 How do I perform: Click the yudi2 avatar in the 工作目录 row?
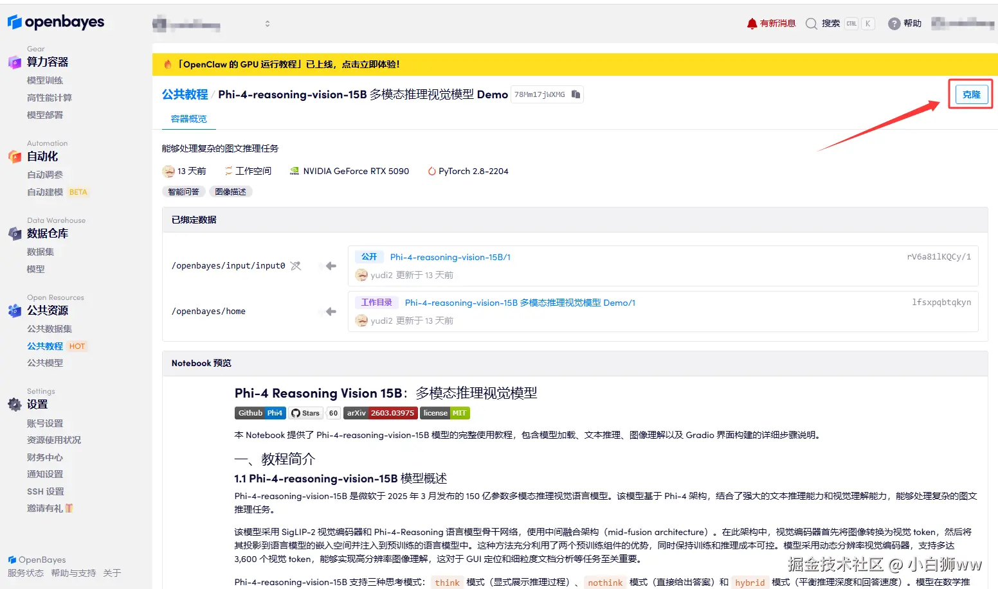click(361, 321)
